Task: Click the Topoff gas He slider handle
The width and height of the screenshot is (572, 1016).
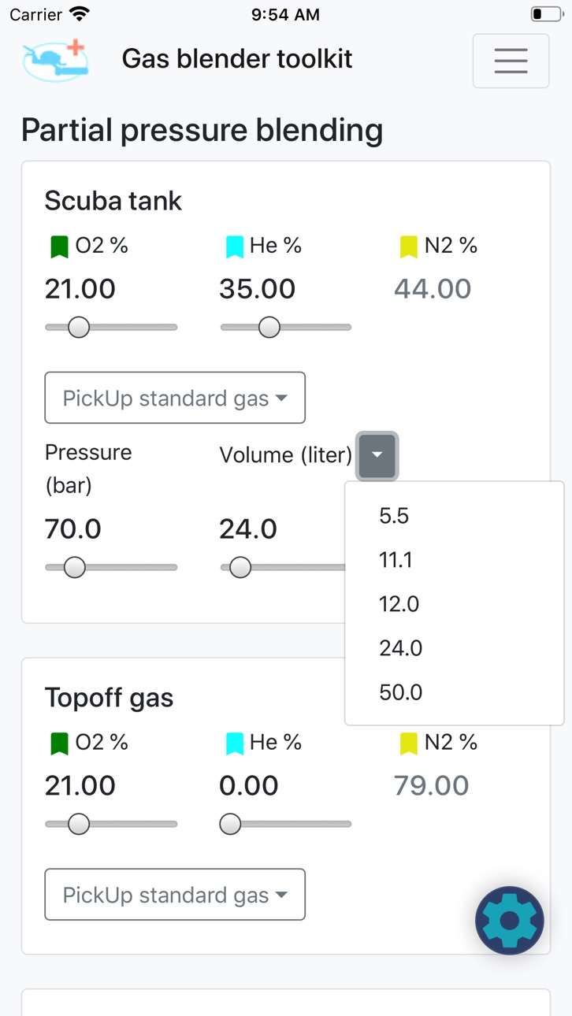Action: pyautogui.click(x=230, y=824)
